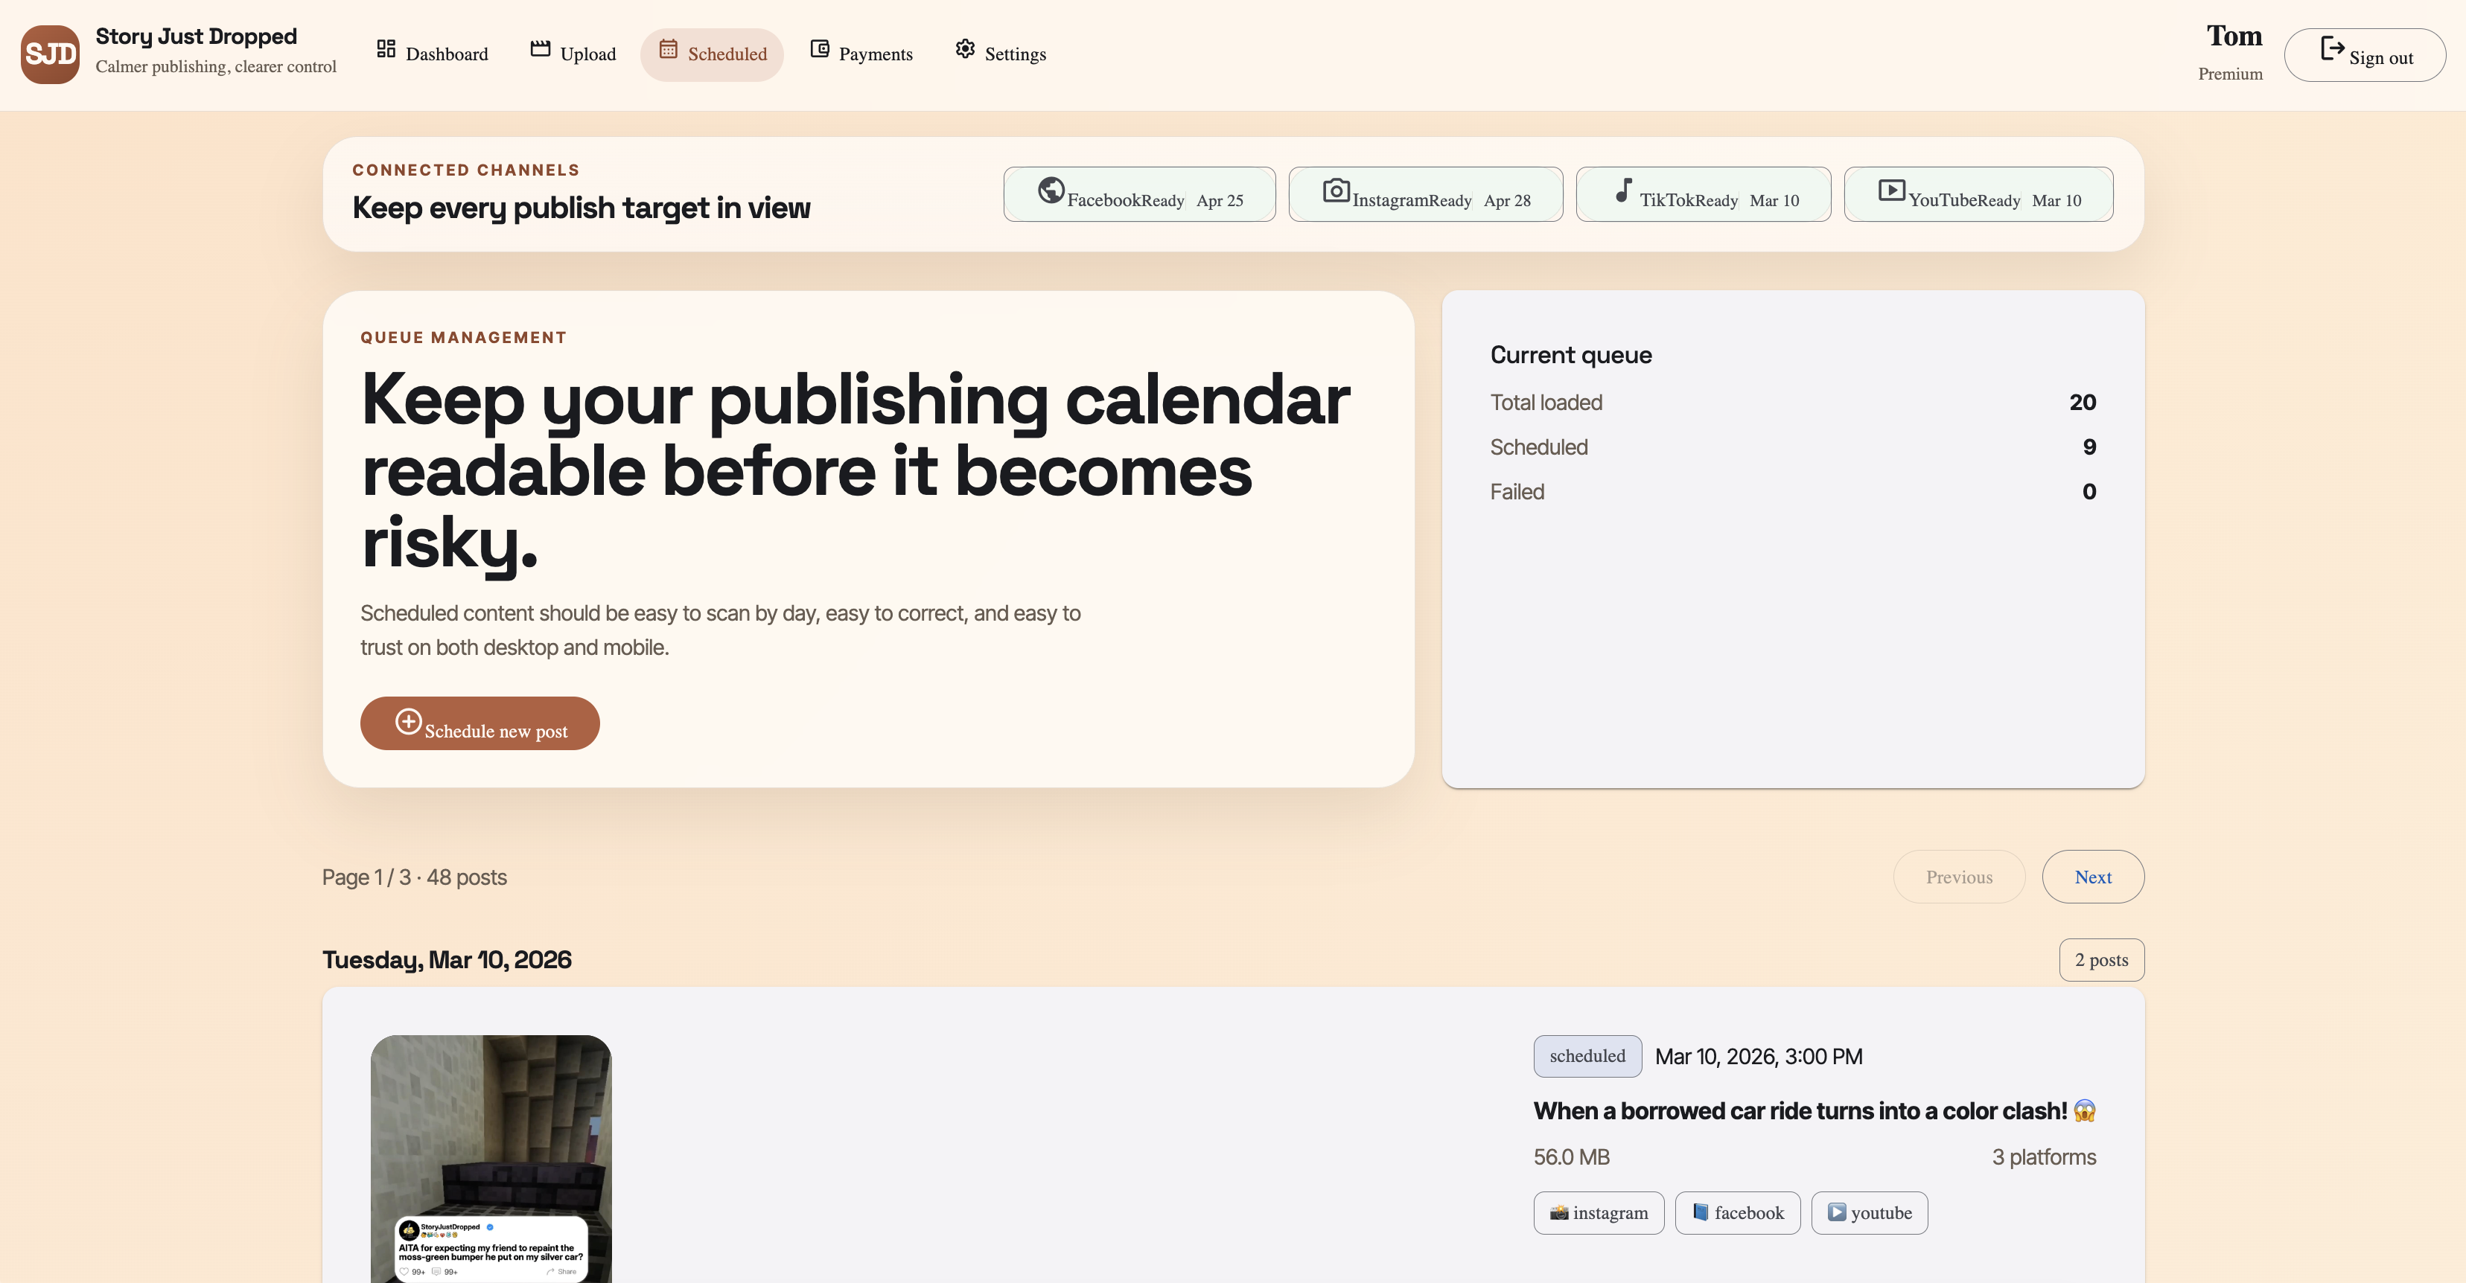Click the plus icon on Schedule new post
2466x1283 pixels.
click(409, 723)
